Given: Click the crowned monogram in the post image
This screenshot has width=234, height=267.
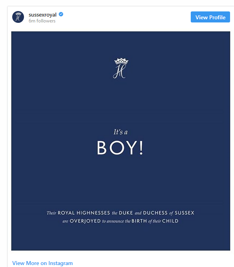Looking at the screenshot, I should [x=121, y=68].
